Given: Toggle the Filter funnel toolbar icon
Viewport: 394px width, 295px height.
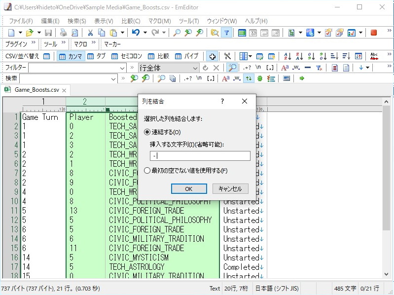Looking at the screenshot, I should tap(226, 33).
